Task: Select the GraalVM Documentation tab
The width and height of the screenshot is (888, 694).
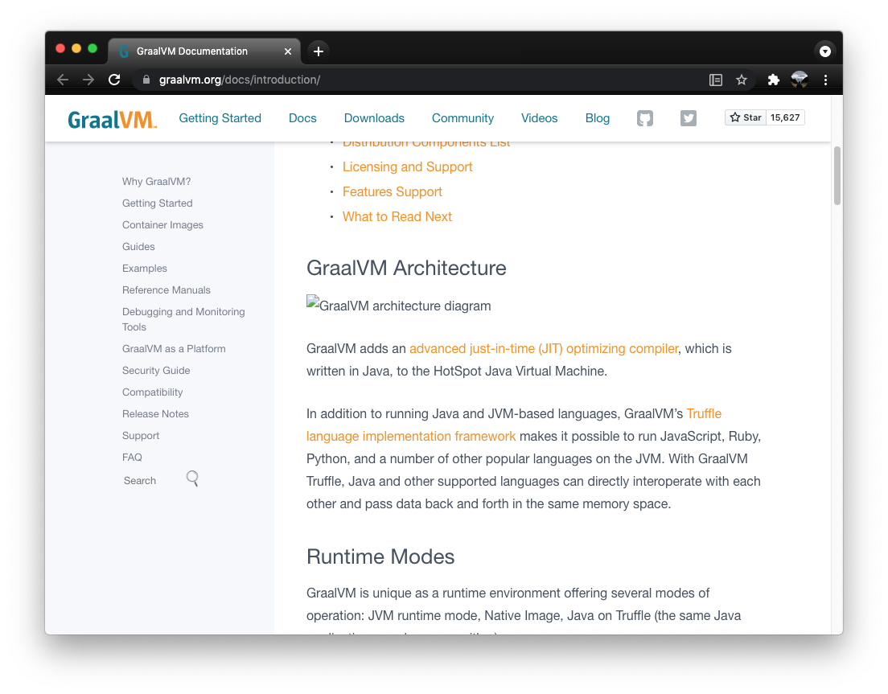Action: (x=203, y=51)
